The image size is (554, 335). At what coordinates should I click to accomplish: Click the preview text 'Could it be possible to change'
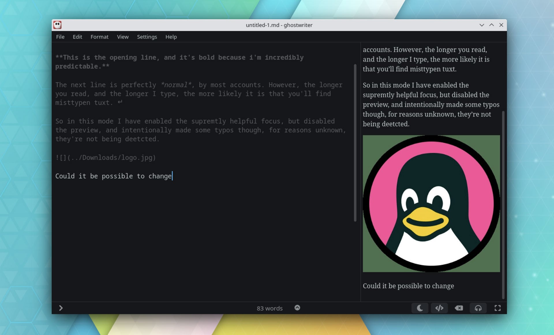[x=408, y=286]
